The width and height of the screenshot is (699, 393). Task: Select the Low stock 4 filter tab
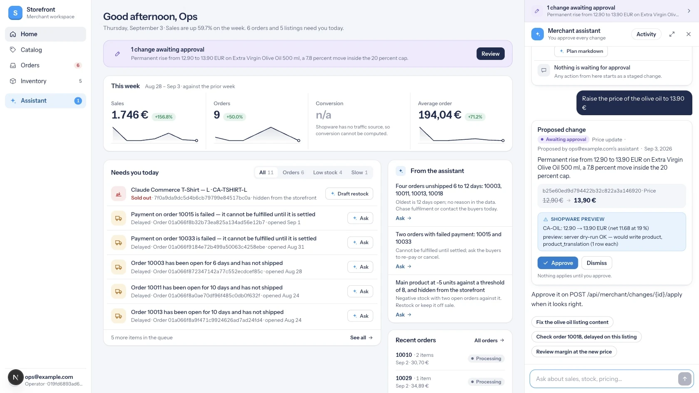[327, 173]
